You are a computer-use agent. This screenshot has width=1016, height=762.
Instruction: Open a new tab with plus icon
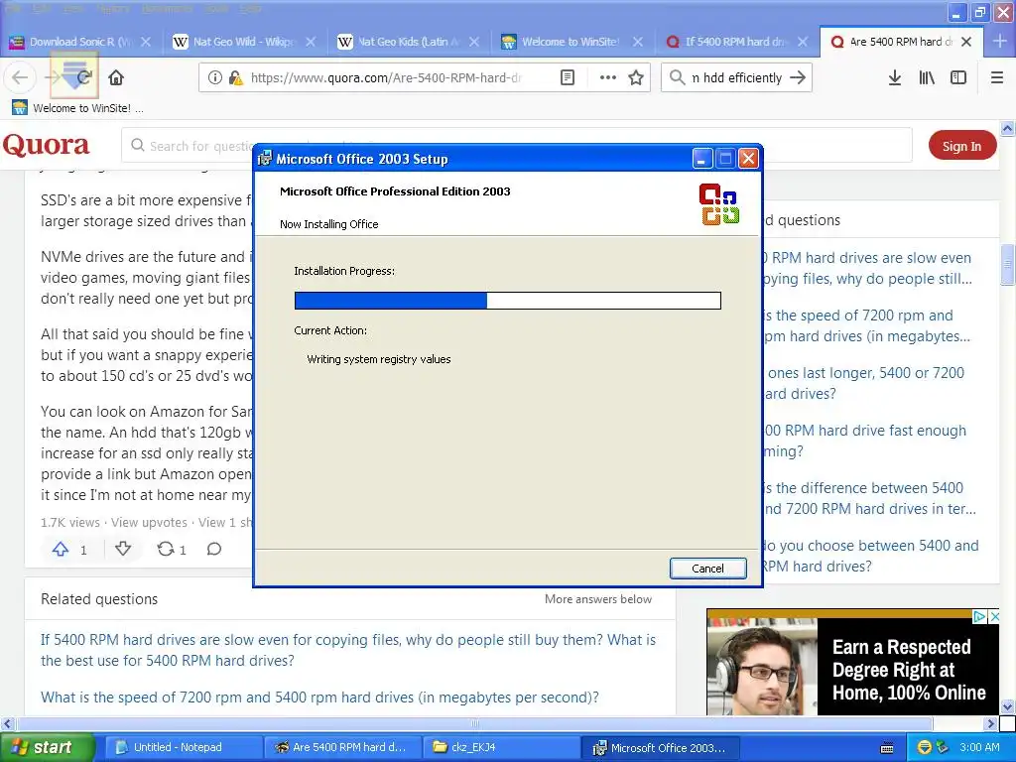(x=1000, y=42)
